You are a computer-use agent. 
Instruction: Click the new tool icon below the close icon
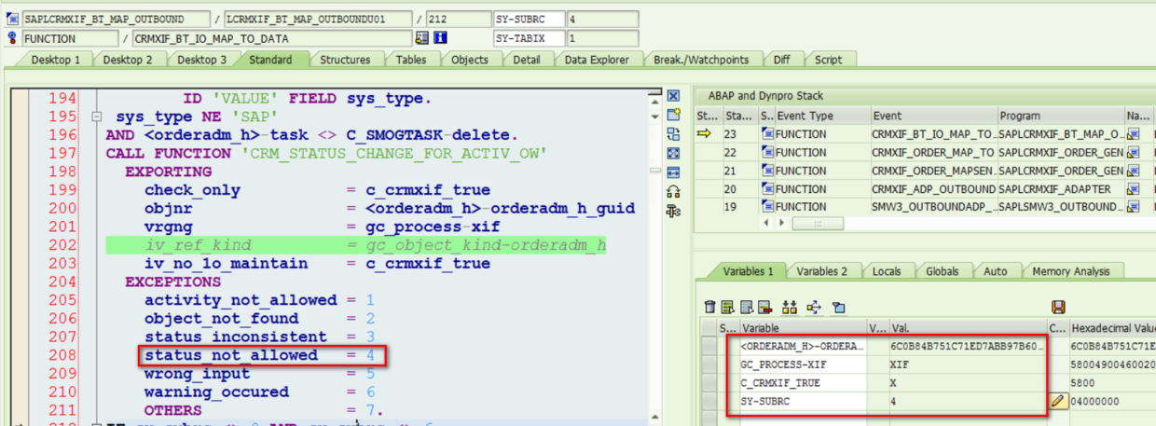pyautogui.click(x=673, y=115)
